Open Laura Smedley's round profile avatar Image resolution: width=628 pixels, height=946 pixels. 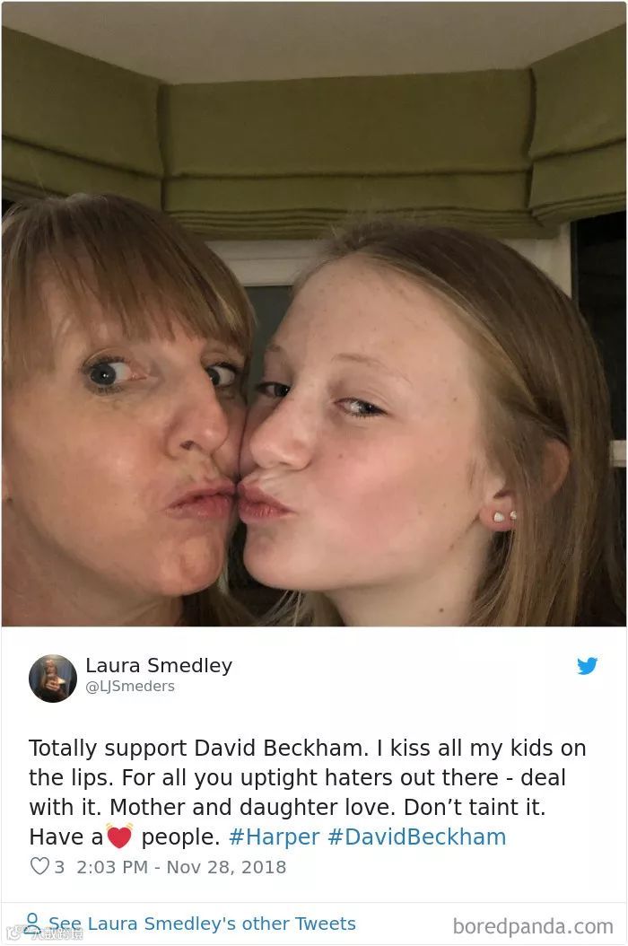pyautogui.click(x=53, y=679)
